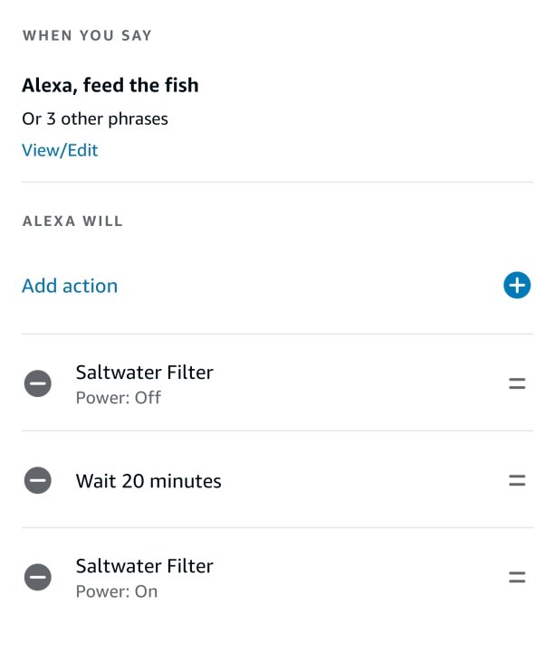Tap the "Or 3 other phrases" text
Viewport: 555px width, 651px height.
pos(95,118)
